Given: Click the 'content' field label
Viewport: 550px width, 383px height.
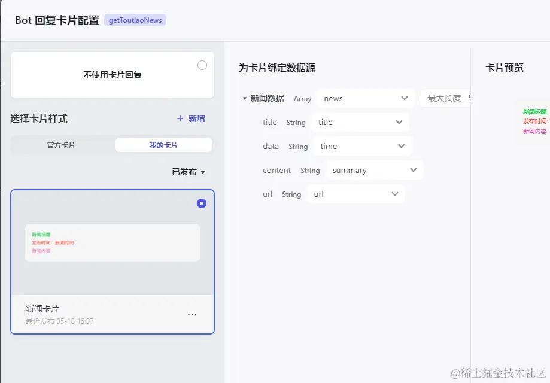Looking at the screenshot, I should click(276, 170).
